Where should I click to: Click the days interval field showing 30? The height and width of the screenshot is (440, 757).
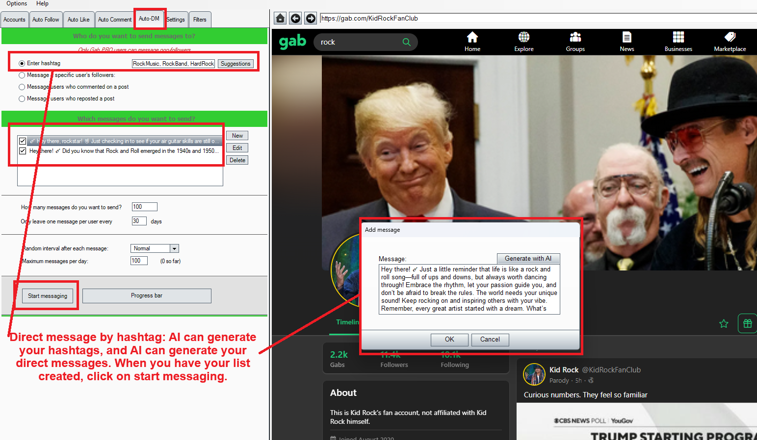point(139,221)
